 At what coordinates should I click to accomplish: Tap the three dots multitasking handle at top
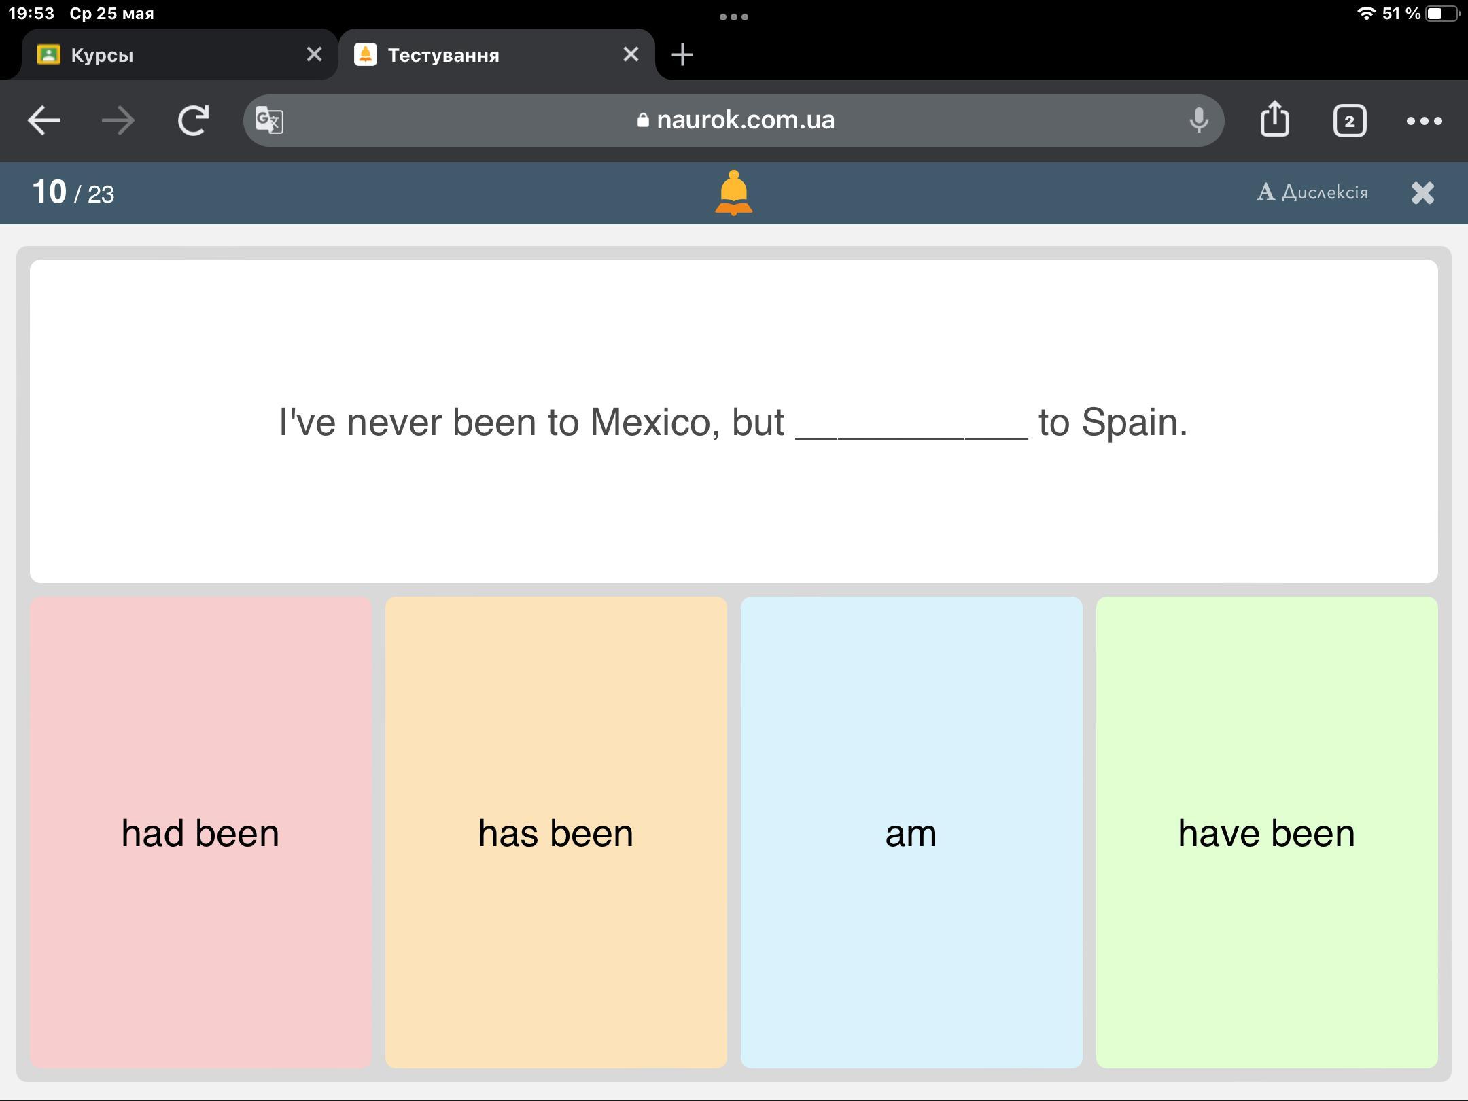tap(734, 16)
